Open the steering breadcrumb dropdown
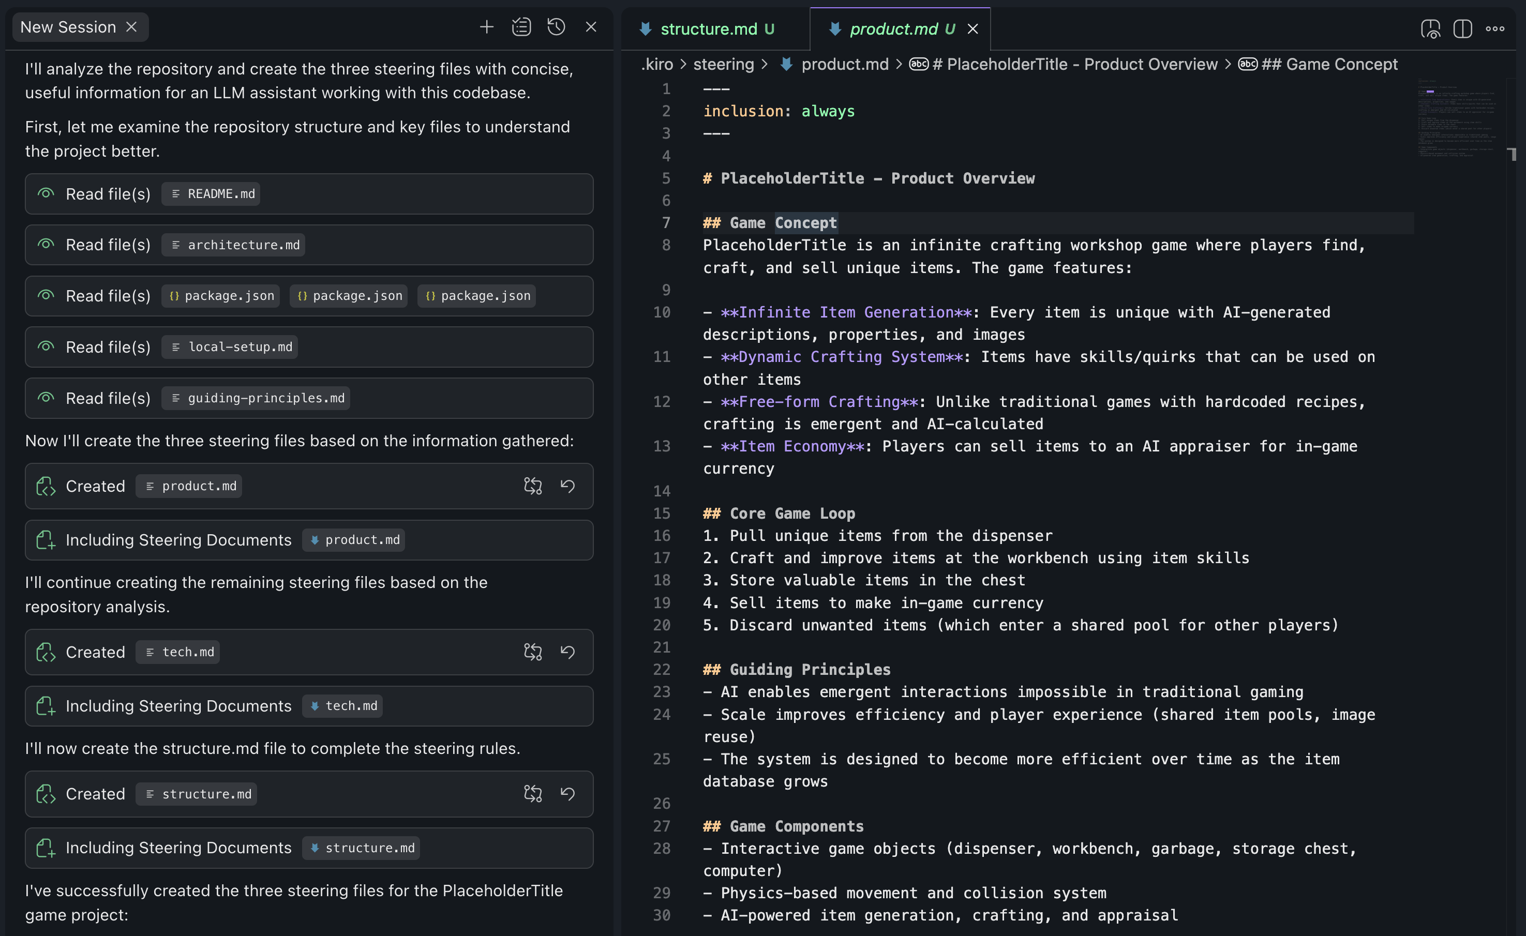The height and width of the screenshot is (936, 1526). 723,64
